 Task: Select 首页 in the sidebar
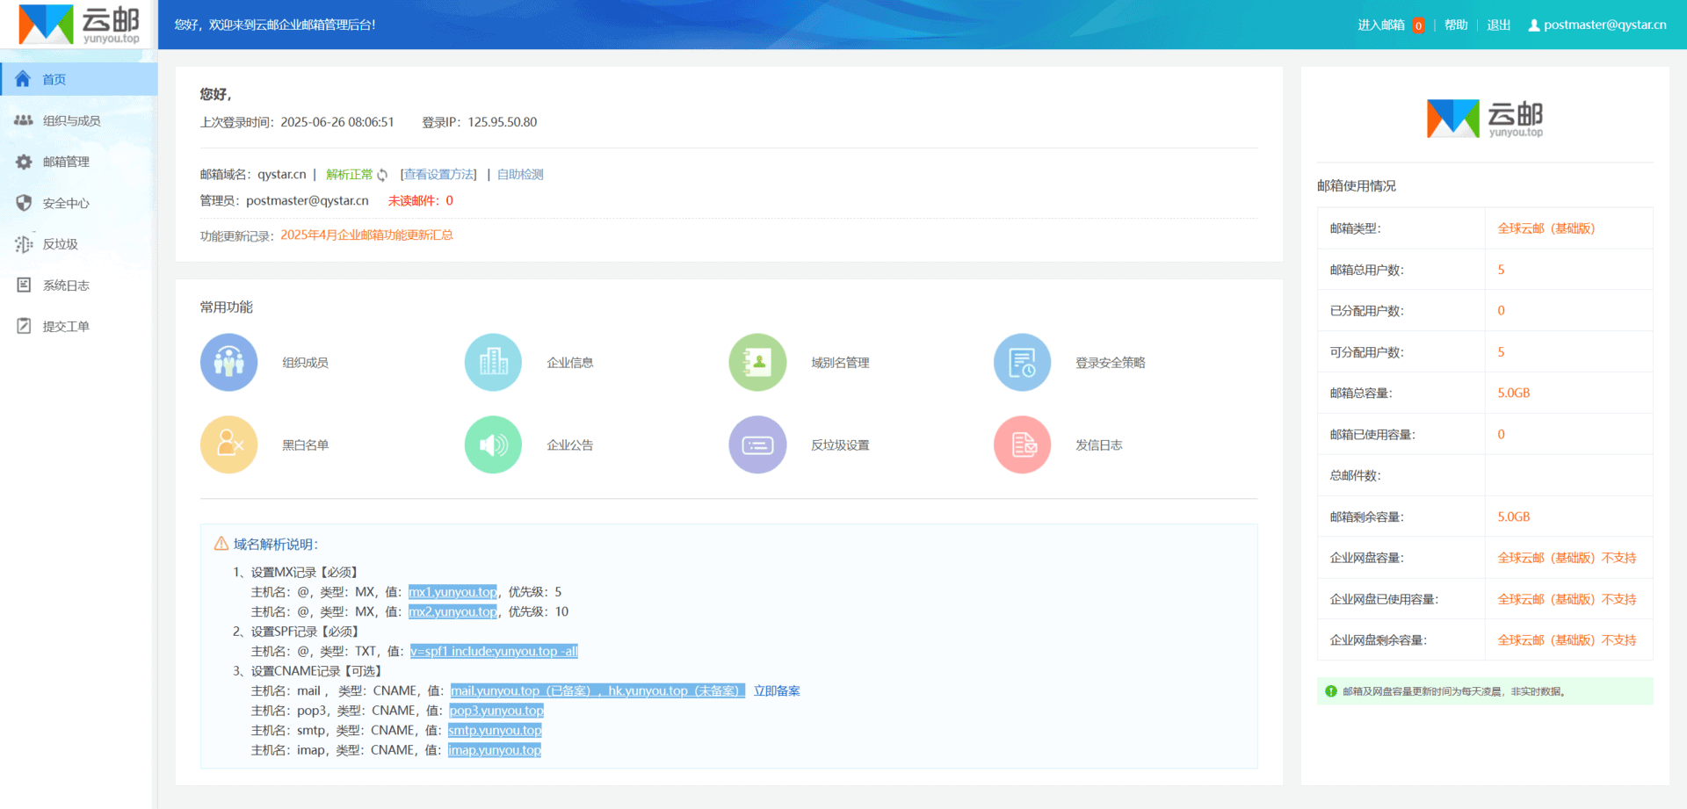[x=54, y=79]
